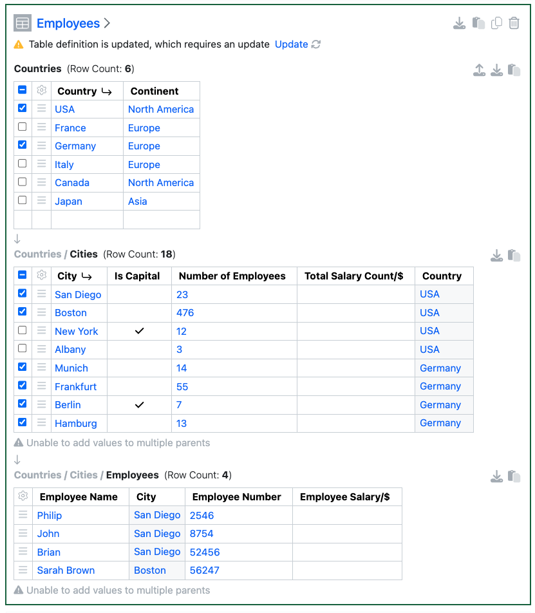Click the empty Employee Salary cell for Philip

347,515
